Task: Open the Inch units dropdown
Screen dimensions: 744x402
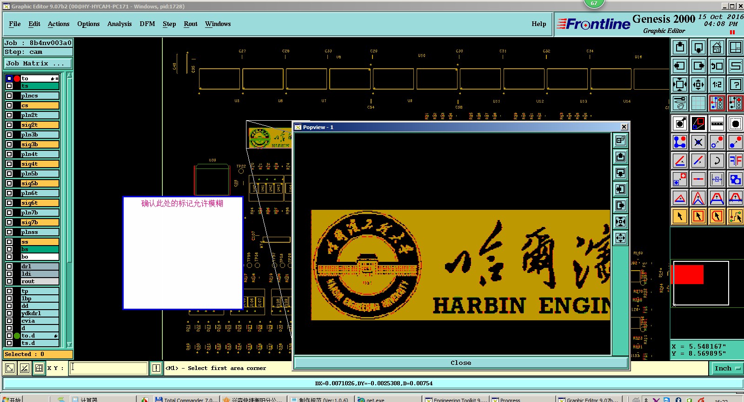Action: pyautogui.click(x=727, y=369)
